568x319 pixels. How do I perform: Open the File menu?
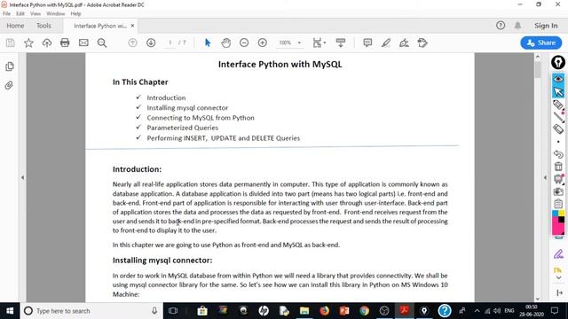point(6,14)
